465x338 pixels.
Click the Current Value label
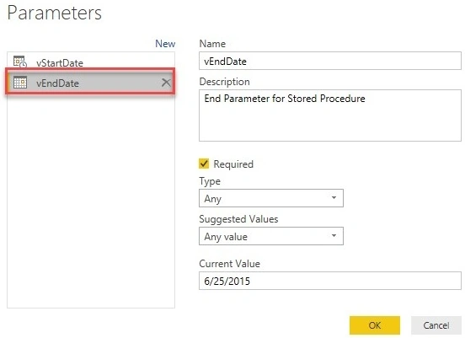coord(229,264)
